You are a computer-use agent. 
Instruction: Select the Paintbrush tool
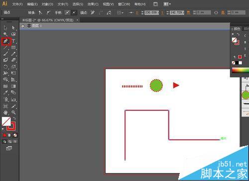(x=5, y=54)
